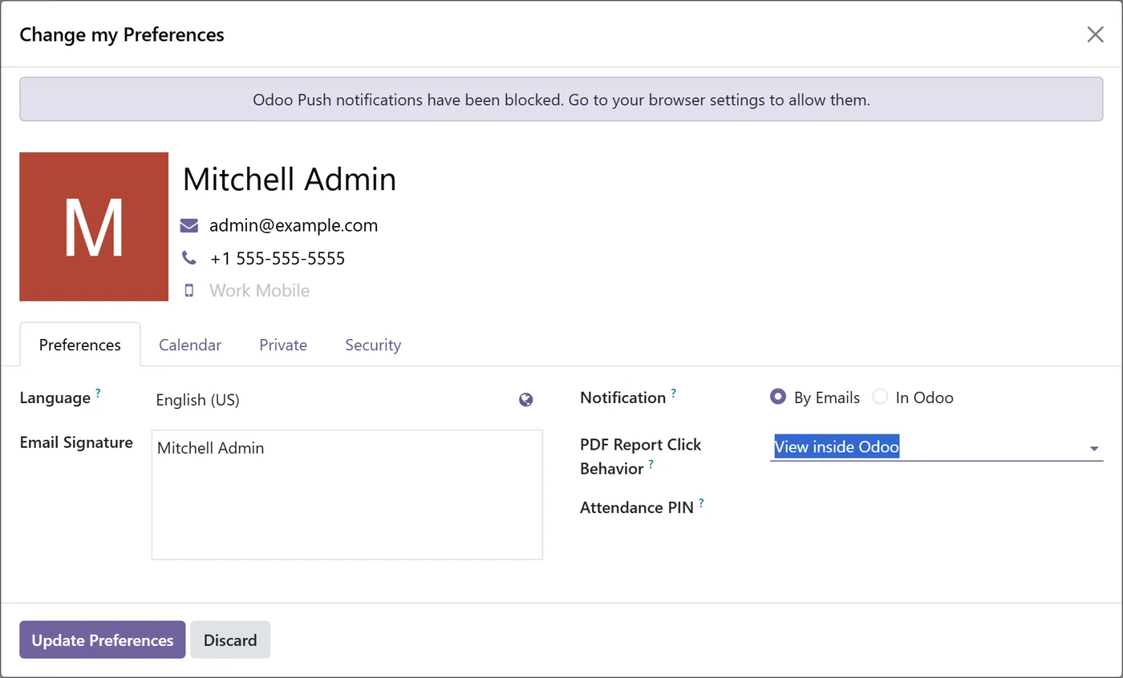Click the Update Preferences button
The width and height of the screenshot is (1123, 678).
[x=103, y=640]
